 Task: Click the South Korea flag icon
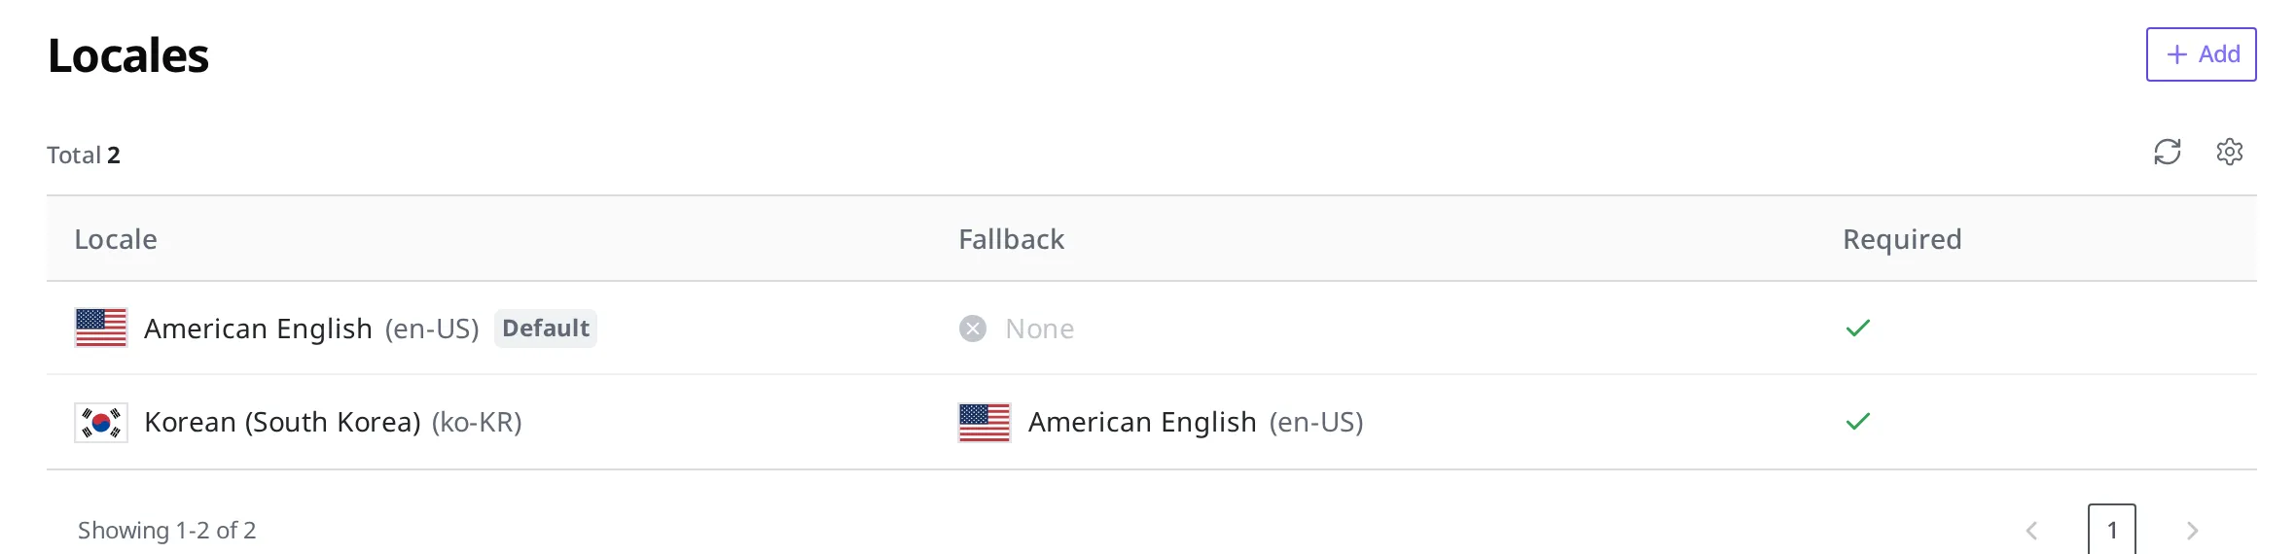coord(101,423)
